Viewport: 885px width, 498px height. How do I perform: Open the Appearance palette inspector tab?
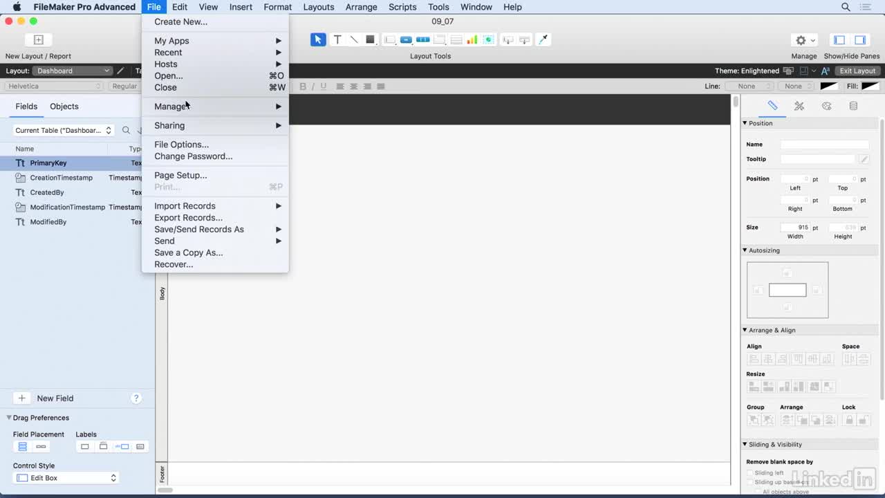(826, 106)
